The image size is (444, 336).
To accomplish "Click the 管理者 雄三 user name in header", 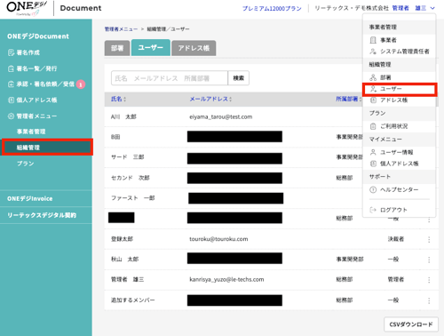I will [x=409, y=8].
